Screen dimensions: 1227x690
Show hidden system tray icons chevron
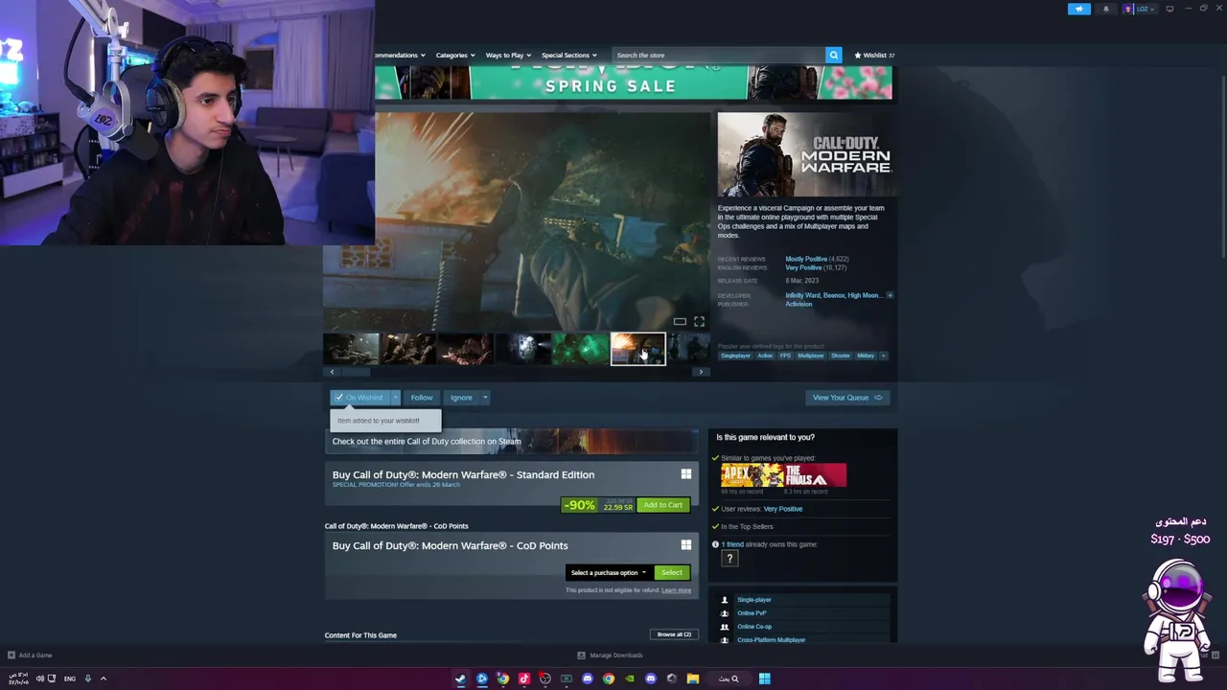tap(104, 678)
